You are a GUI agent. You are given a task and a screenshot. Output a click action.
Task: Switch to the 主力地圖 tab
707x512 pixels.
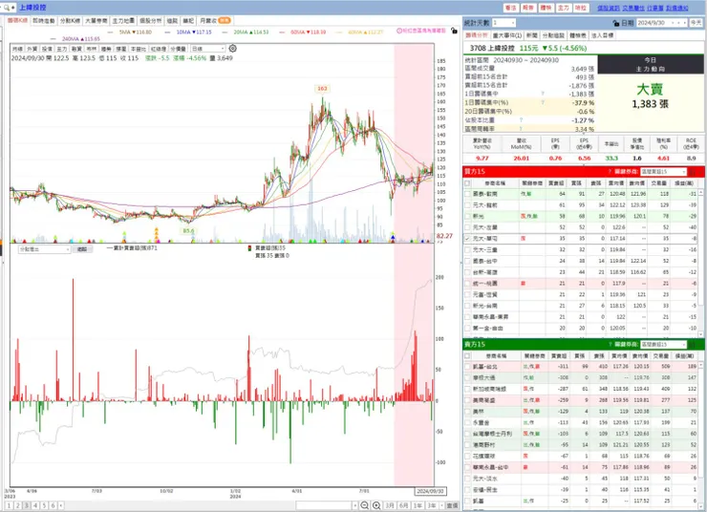coord(123,21)
